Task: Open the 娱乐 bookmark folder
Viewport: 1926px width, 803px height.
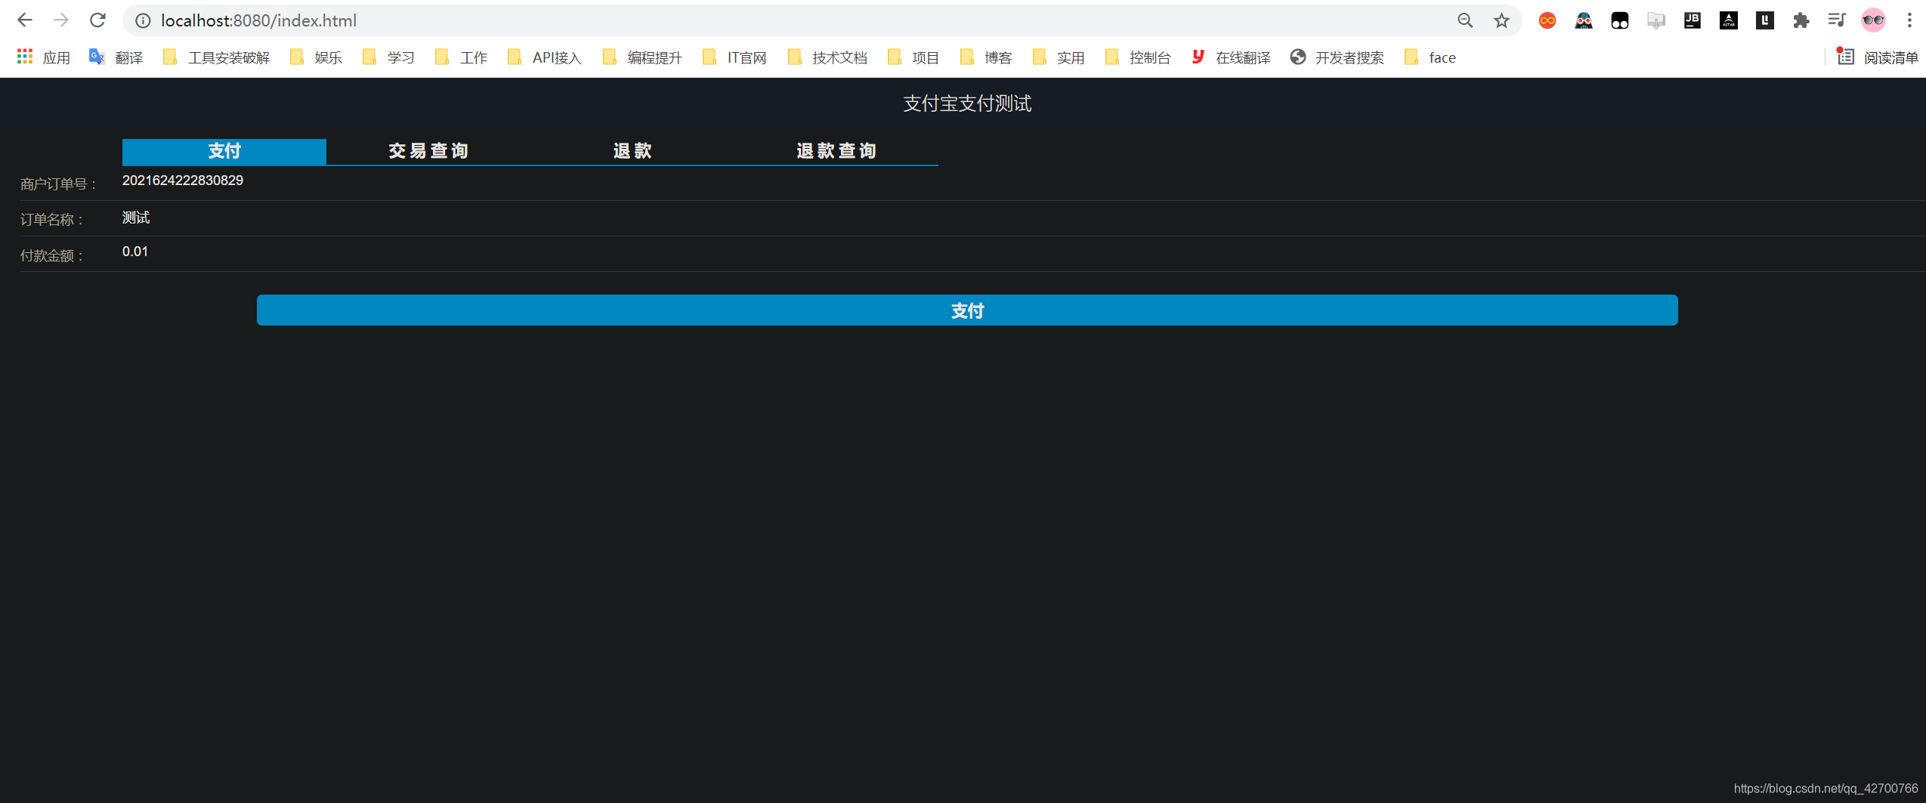Action: click(x=316, y=57)
